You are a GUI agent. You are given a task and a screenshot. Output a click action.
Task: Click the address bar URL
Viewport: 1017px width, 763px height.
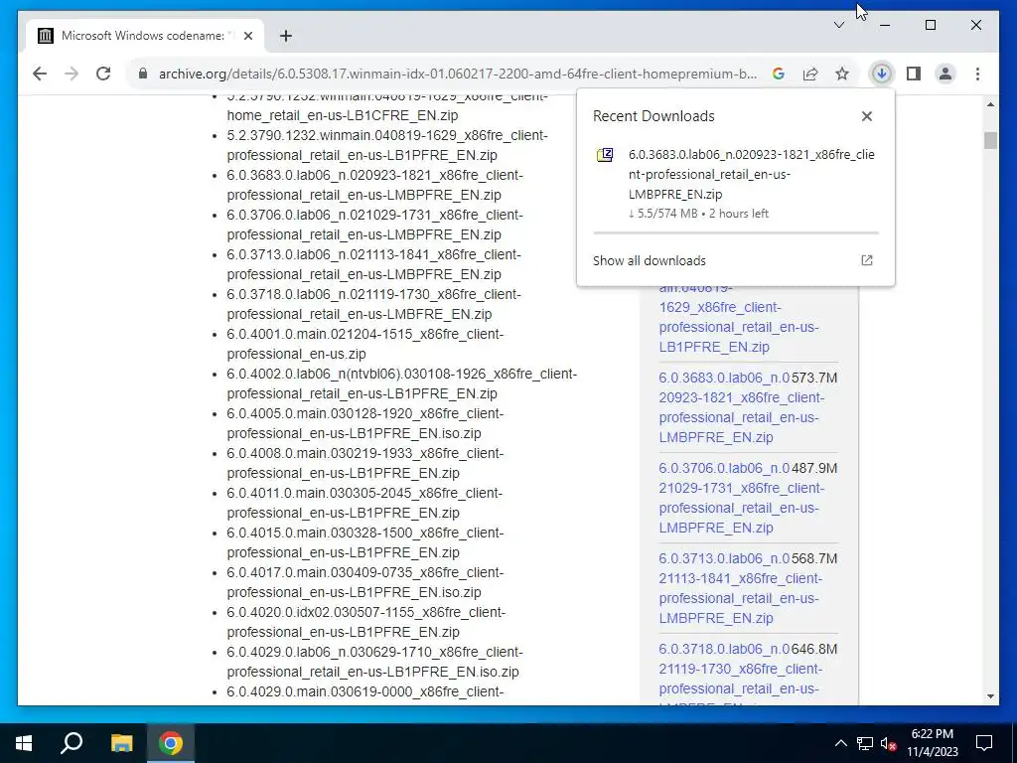tap(458, 74)
